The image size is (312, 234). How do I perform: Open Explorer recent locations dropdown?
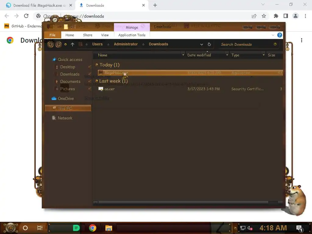tap(65, 44)
